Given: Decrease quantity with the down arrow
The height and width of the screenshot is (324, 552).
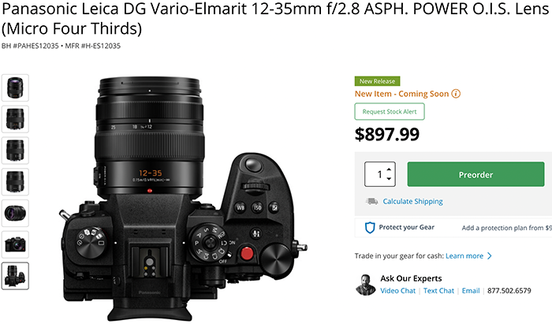Looking at the screenshot, I should (389, 179).
